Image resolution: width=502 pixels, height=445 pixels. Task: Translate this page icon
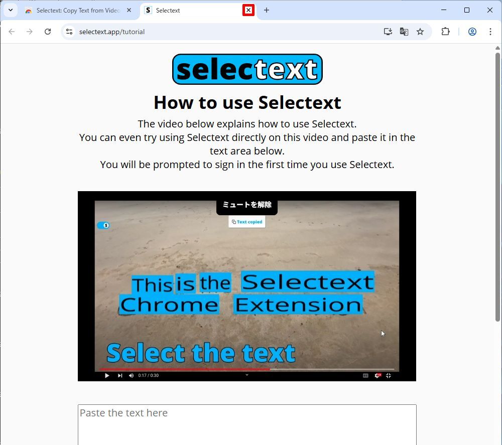coord(404,32)
